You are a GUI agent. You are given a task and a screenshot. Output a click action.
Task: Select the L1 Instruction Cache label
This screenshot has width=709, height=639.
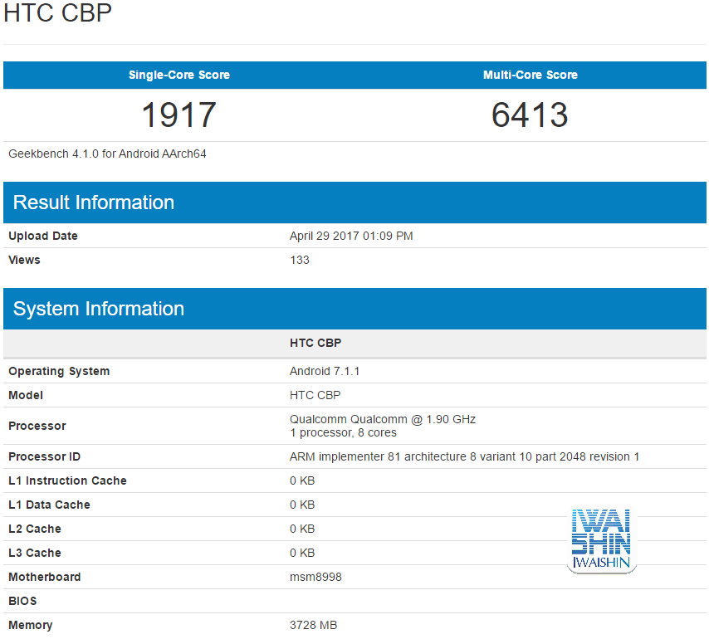click(x=67, y=480)
